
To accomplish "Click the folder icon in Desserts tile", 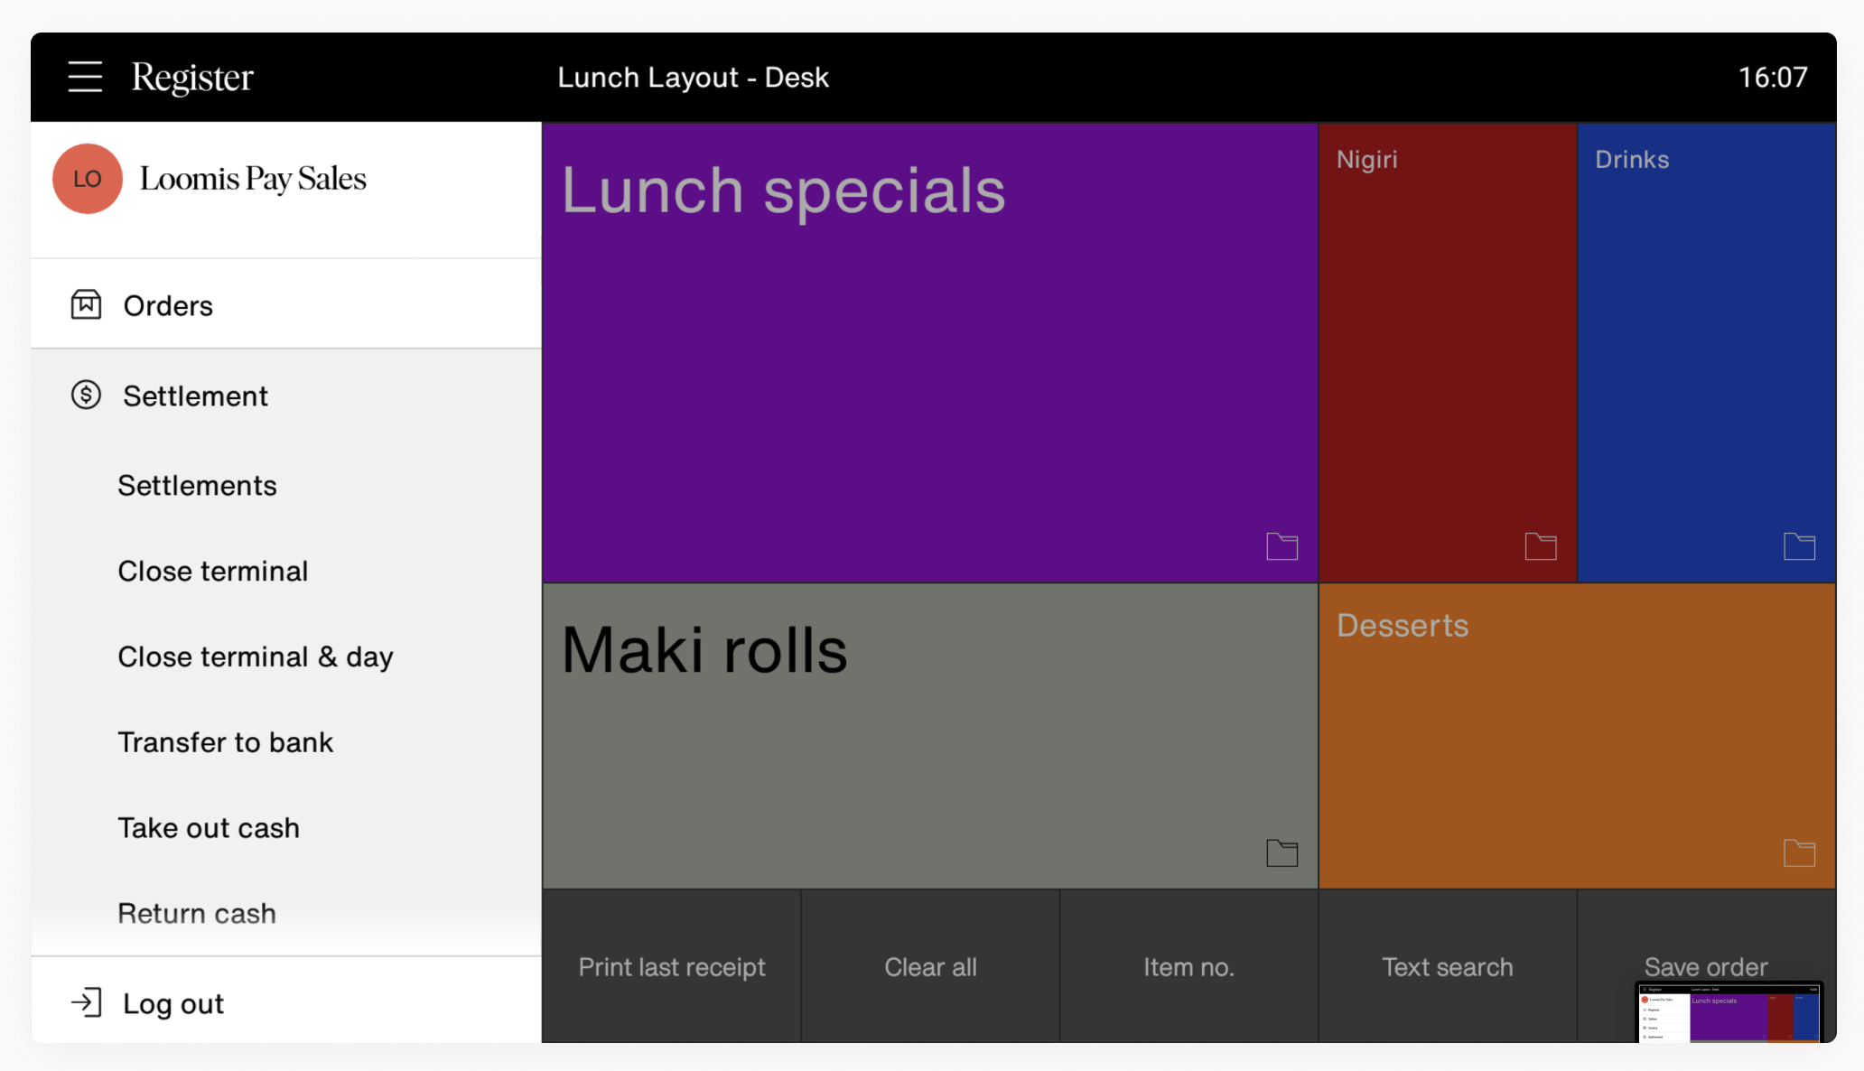I will coord(1799,852).
